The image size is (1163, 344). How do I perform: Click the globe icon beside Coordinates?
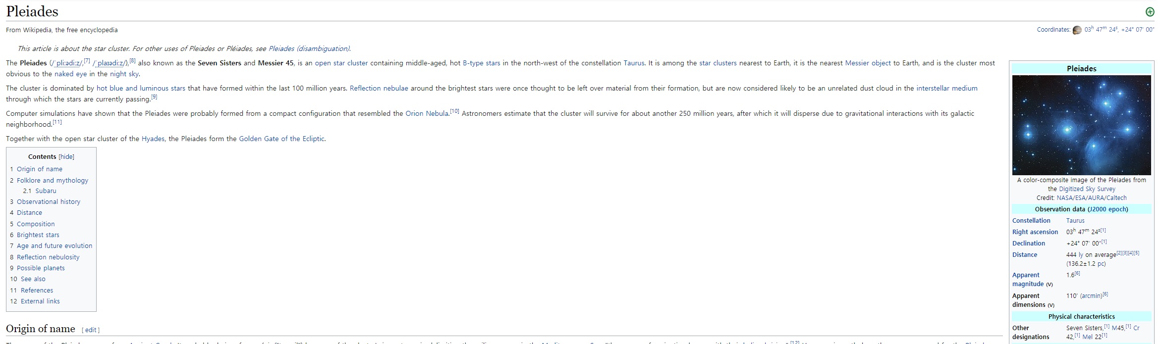point(1077,30)
